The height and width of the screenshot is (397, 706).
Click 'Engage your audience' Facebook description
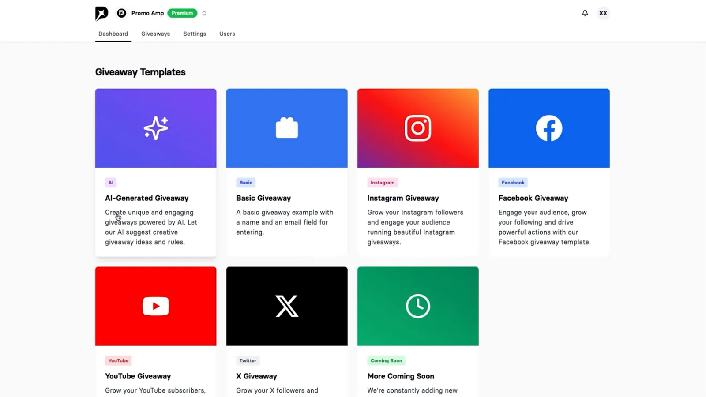tap(545, 227)
